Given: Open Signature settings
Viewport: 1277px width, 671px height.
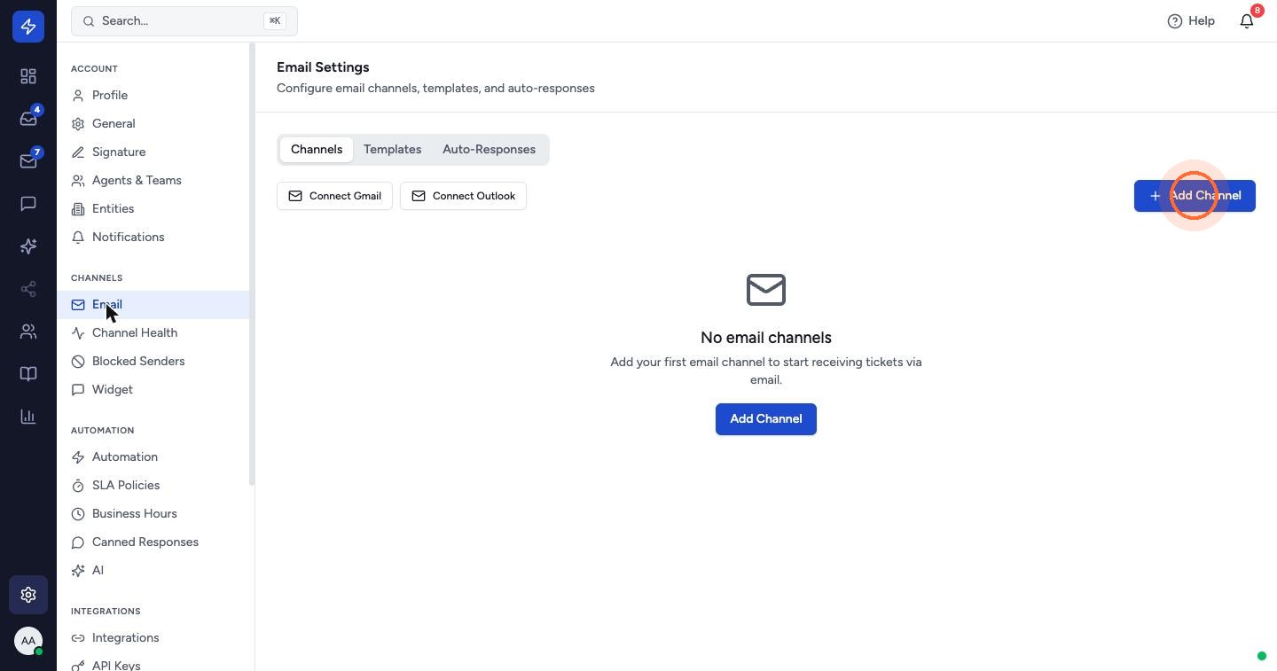Looking at the screenshot, I should pos(153,152).
